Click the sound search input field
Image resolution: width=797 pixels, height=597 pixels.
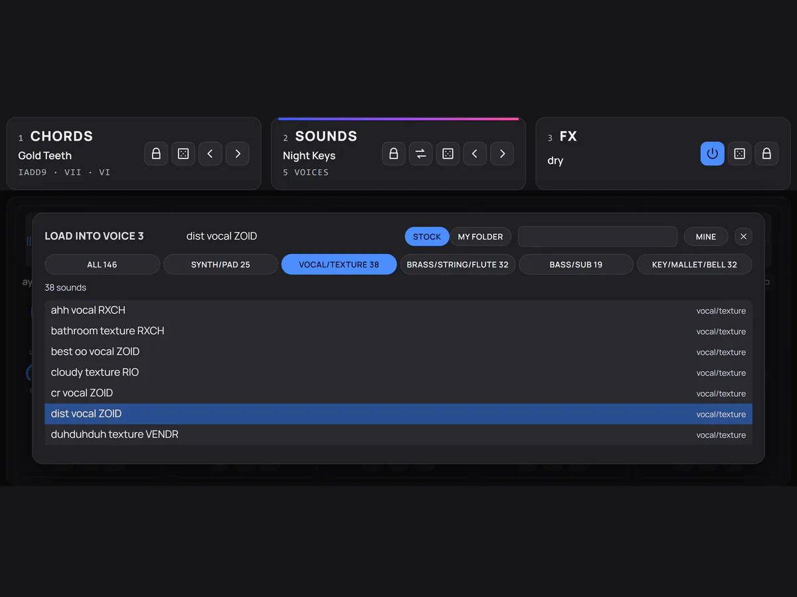click(x=597, y=237)
